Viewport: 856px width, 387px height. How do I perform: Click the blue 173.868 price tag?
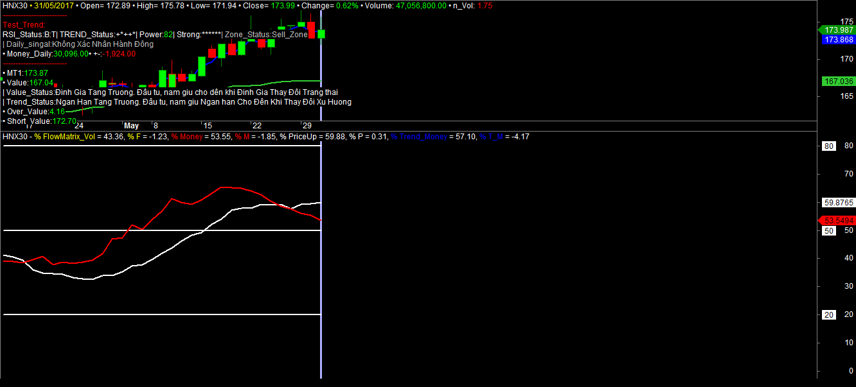(839, 40)
